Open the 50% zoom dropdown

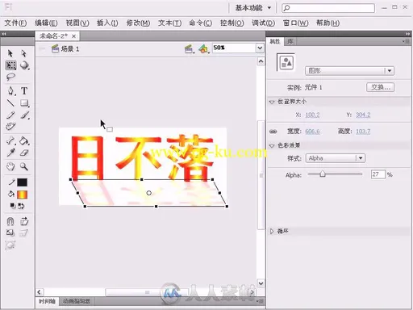point(260,48)
